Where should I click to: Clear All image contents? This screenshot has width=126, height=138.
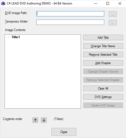point(103,88)
